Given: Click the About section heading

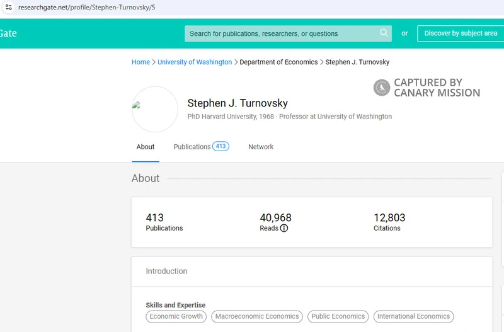Looking at the screenshot, I should pyautogui.click(x=146, y=178).
